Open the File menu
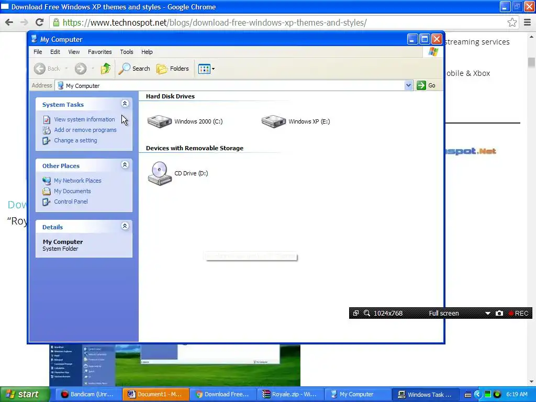 click(x=38, y=52)
